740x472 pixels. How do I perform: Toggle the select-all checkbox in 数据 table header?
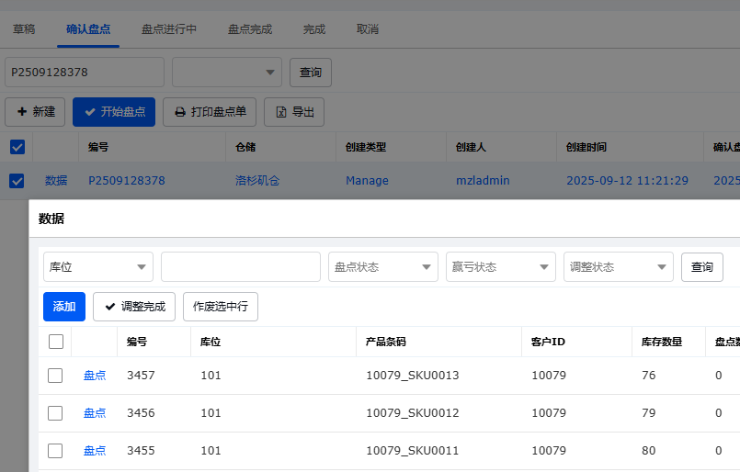[x=55, y=342]
